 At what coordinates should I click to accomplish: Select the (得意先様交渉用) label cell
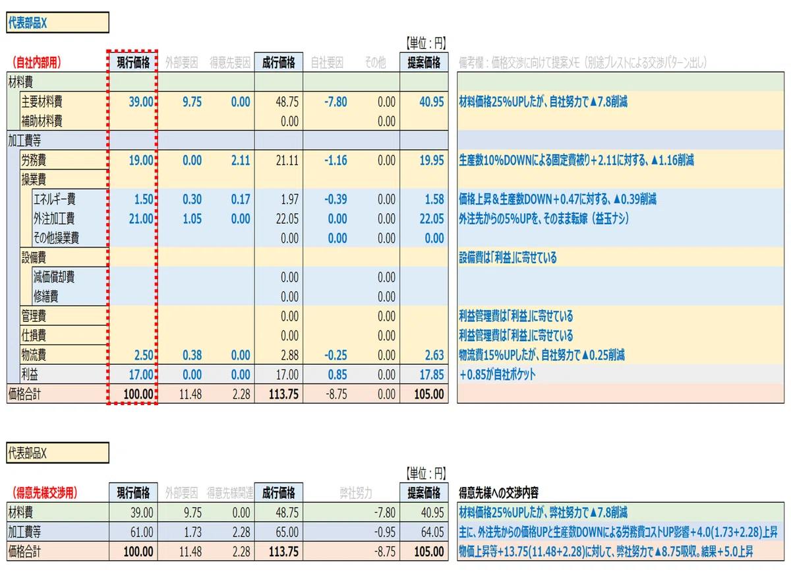(x=44, y=492)
